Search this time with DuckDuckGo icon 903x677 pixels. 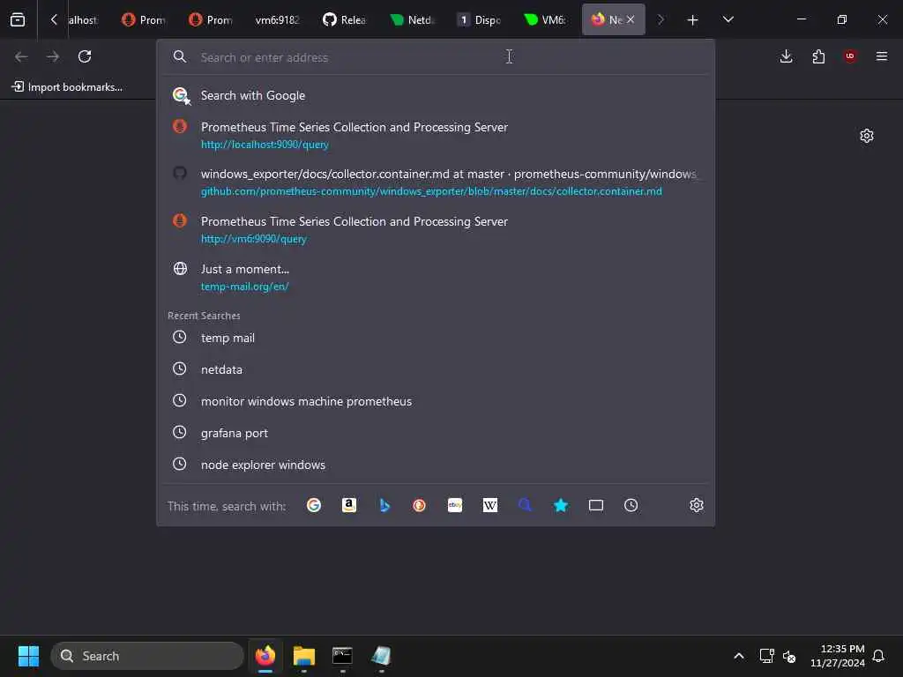(419, 505)
